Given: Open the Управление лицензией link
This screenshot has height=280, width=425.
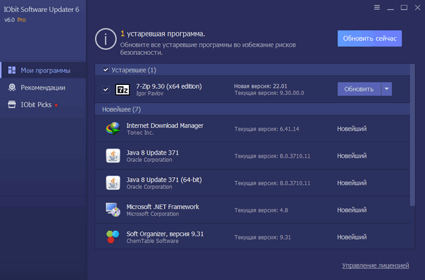Looking at the screenshot, I should (x=375, y=265).
